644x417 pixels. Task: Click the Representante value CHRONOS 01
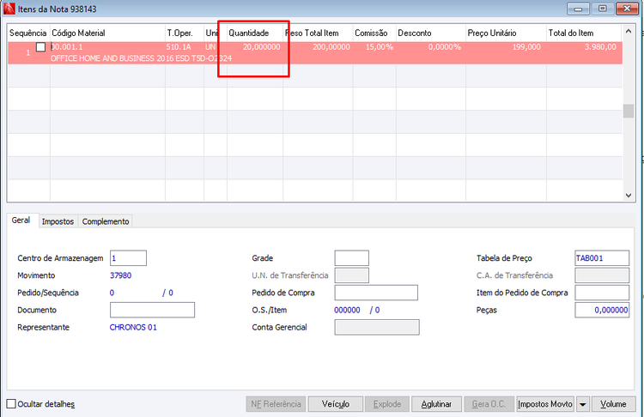(133, 327)
